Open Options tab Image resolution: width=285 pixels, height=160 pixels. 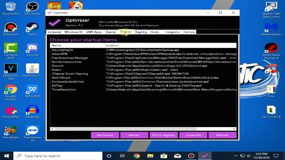[x=189, y=32]
